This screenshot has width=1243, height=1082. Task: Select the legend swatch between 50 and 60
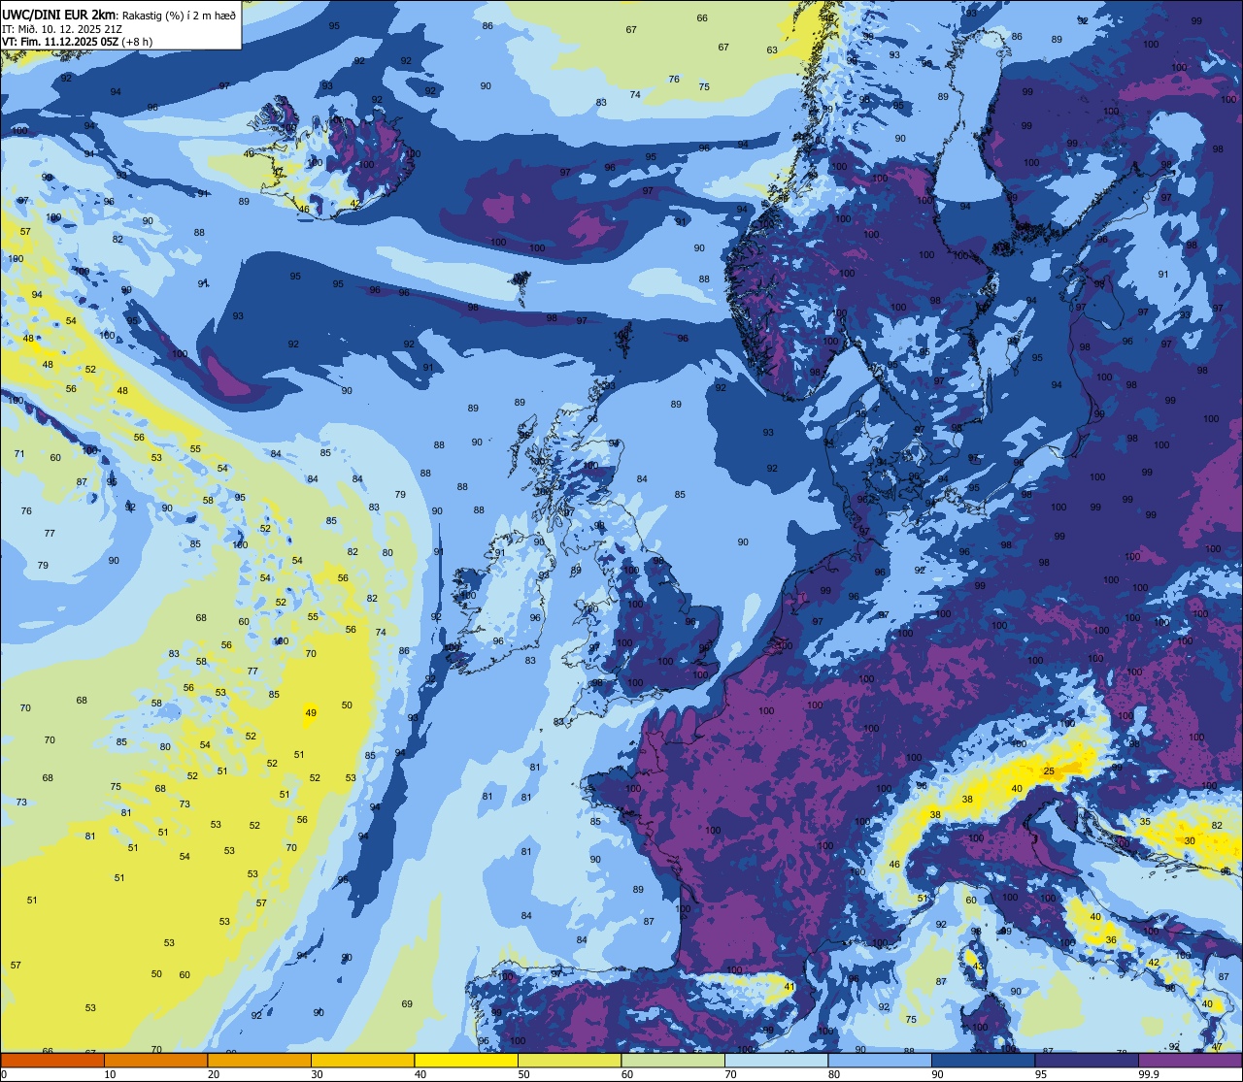point(569,1060)
